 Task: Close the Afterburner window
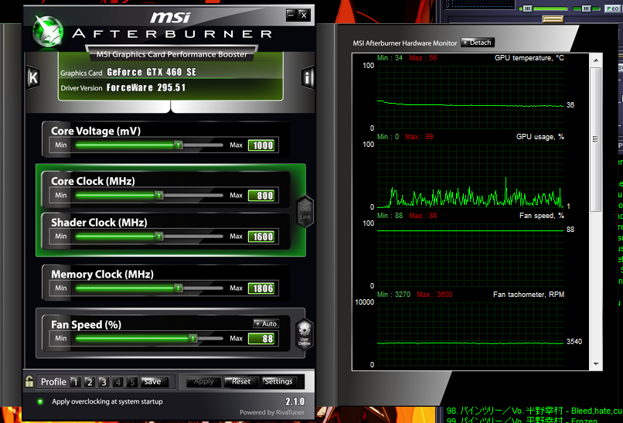(304, 15)
